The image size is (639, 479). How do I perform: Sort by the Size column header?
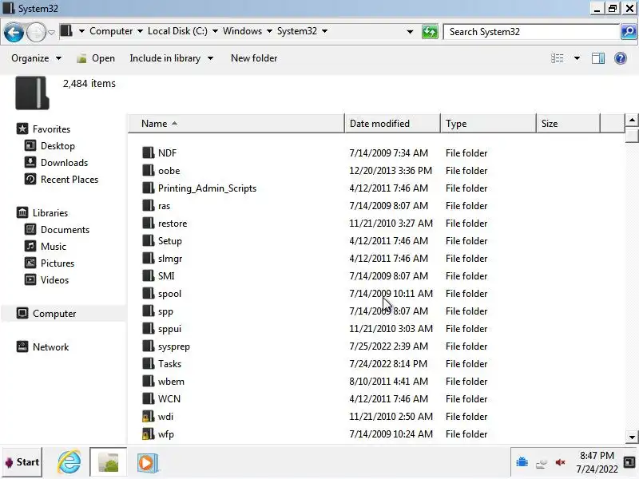pyautogui.click(x=568, y=124)
